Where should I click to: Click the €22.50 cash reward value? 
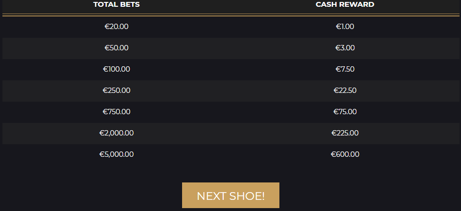(345, 90)
